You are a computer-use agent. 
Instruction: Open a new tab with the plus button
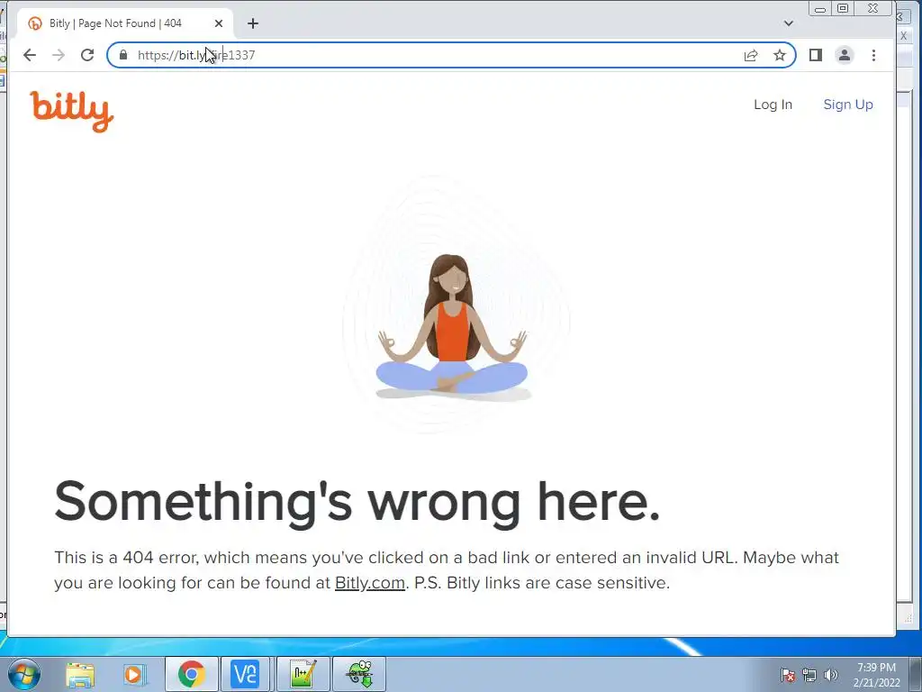[x=253, y=23]
